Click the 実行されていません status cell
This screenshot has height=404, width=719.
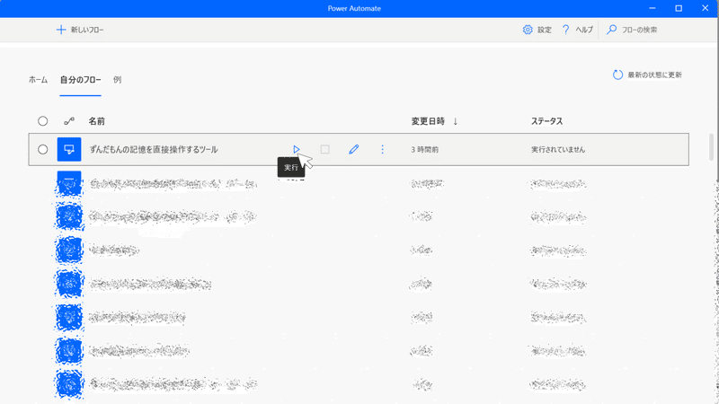click(x=558, y=149)
